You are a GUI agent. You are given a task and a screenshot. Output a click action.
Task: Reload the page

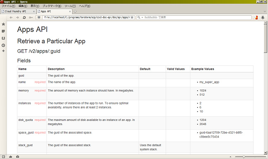pos(24,17)
